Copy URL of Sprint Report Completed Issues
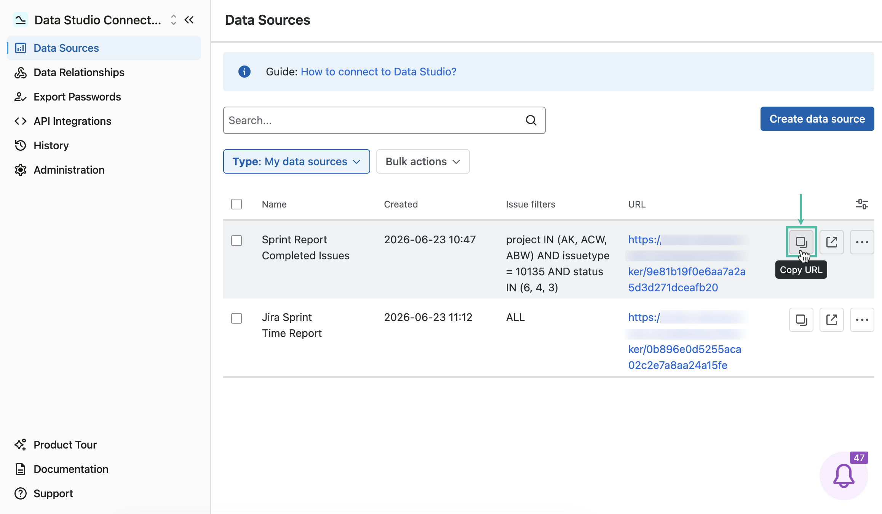Image resolution: width=882 pixels, height=514 pixels. point(801,242)
